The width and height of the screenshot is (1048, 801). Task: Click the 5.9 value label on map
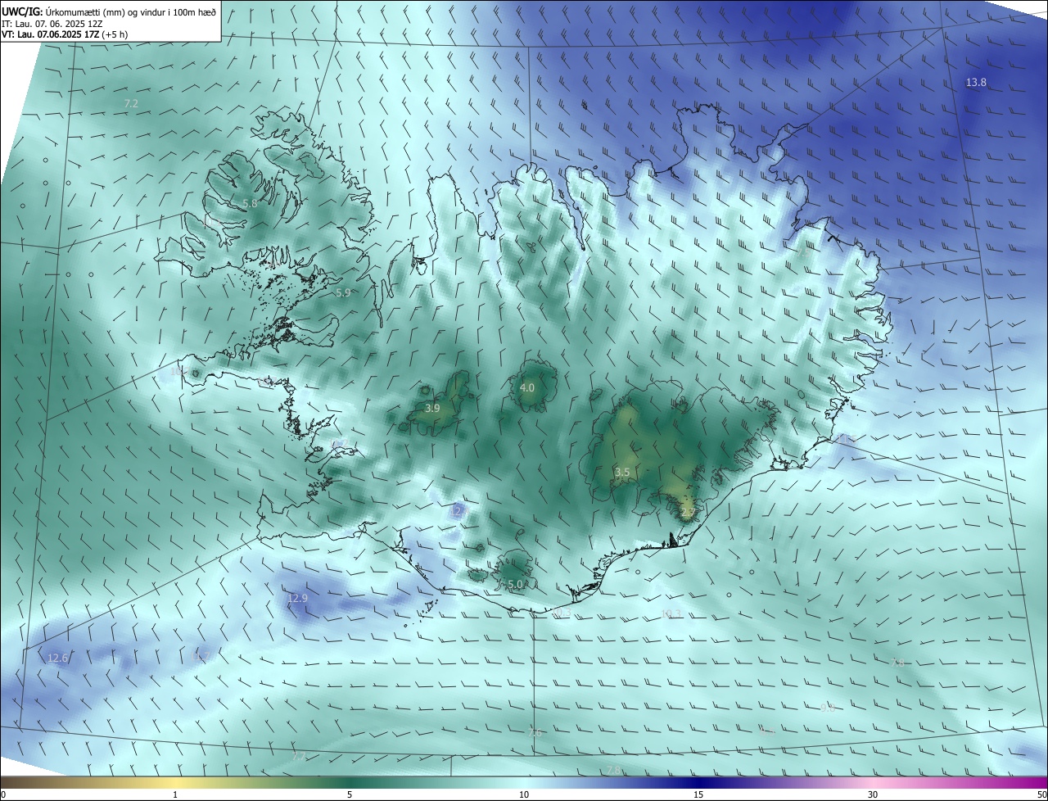[x=343, y=292]
